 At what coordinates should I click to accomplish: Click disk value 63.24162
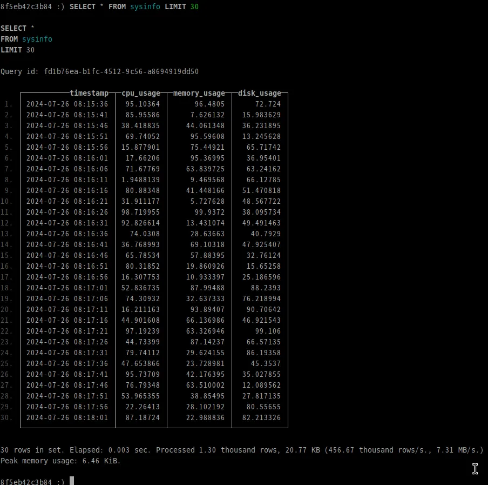[263, 169]
